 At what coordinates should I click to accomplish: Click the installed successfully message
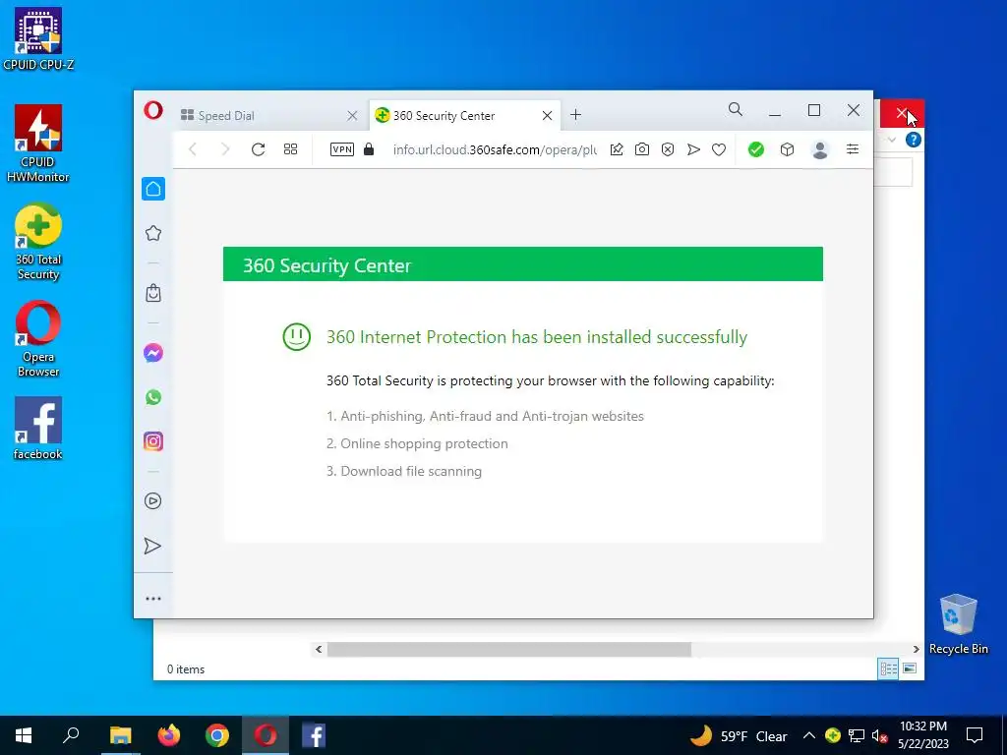pos(536,337)
